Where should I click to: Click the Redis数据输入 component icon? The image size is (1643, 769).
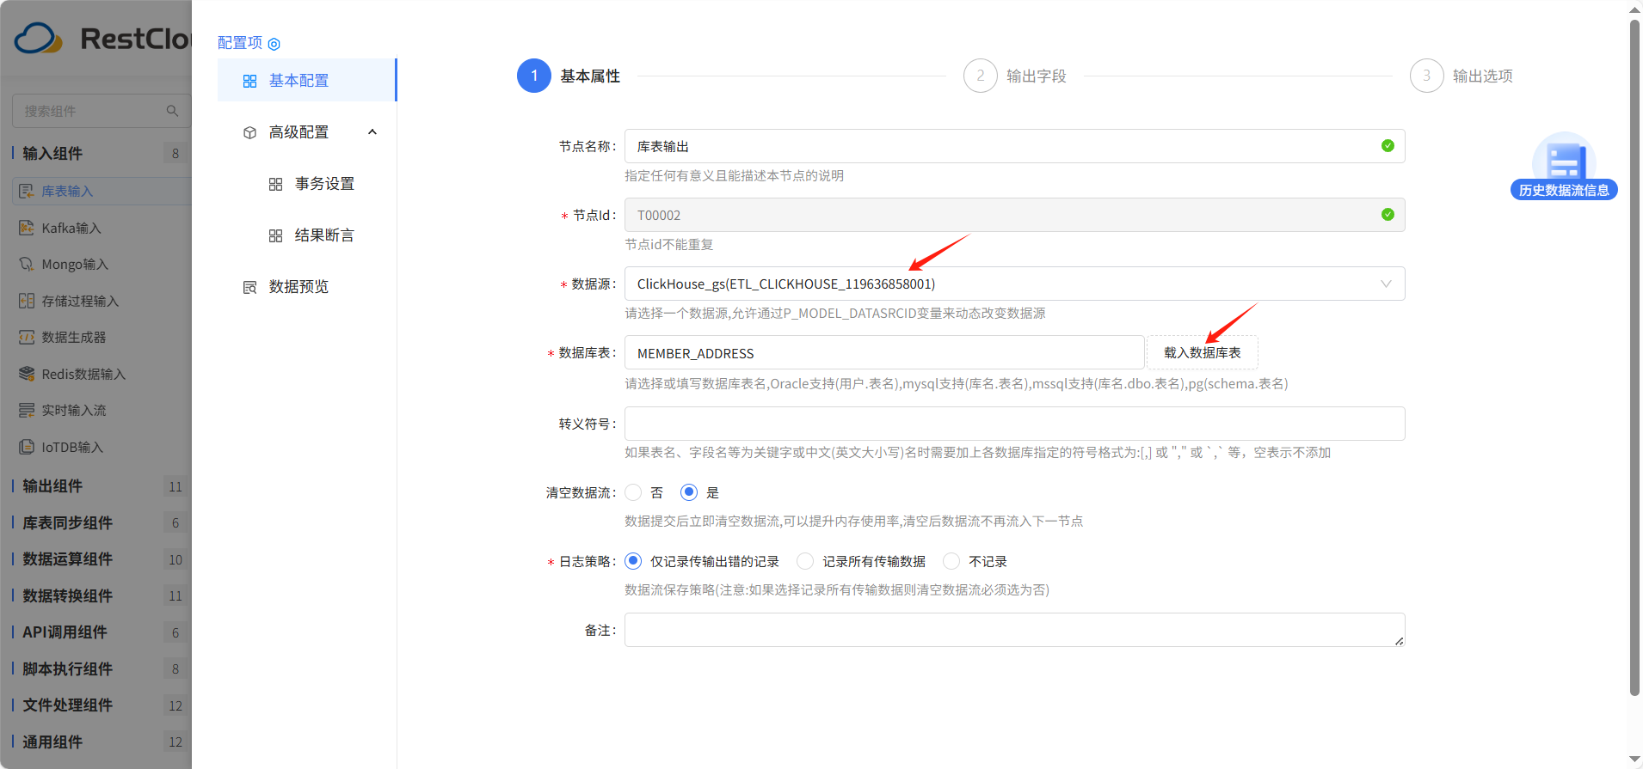pyautogui.click(x=27, y=374)
